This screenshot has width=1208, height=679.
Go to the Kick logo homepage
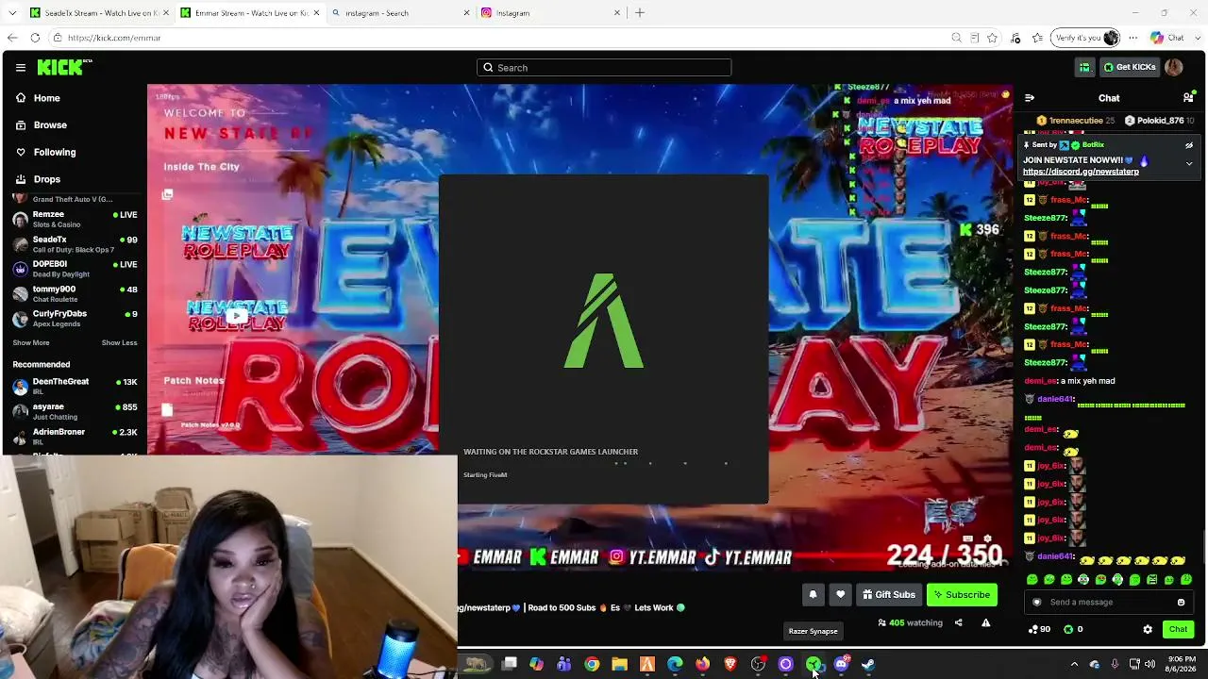(64, 67)
